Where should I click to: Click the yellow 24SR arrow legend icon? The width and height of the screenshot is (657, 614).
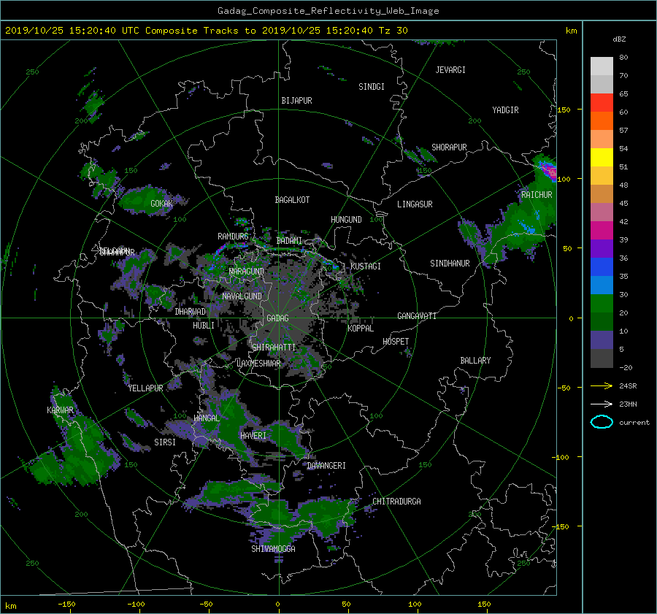pyautogui.click(x=602, y=385)
